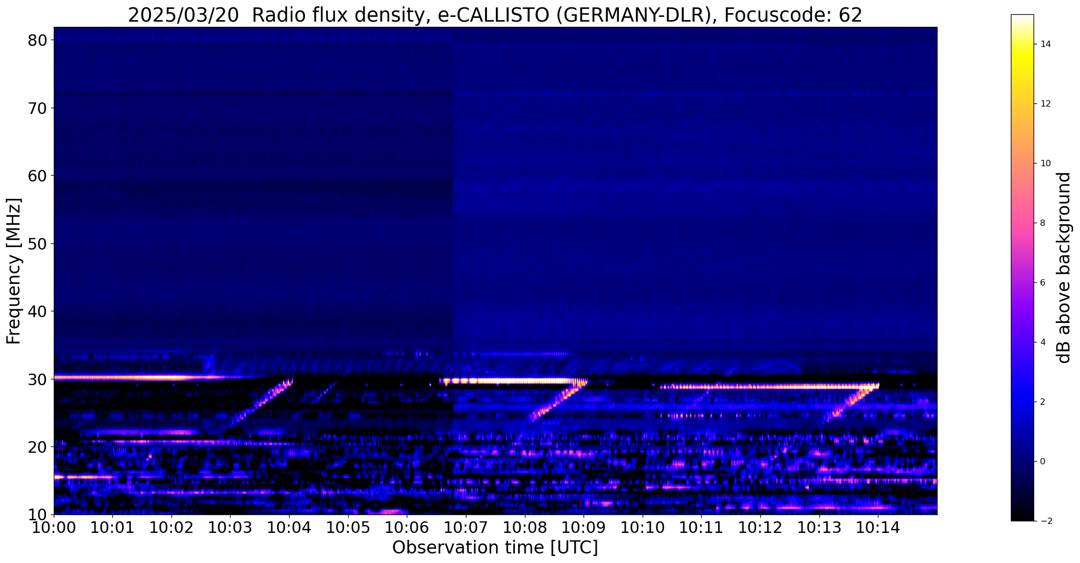Click the diagonal drifting burst ending at 10:14
Image resolution: width=1080 pixels, height=563 pixels.
coord(850,404)
